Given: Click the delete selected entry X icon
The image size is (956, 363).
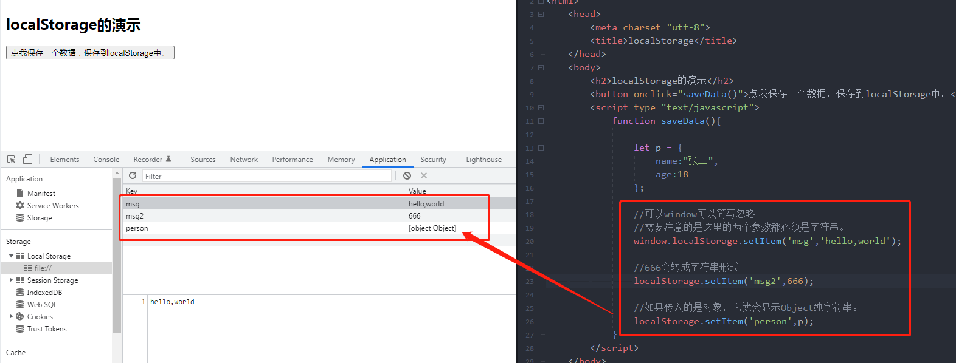Looking at the screenshot, I should [x=424, y=175].
